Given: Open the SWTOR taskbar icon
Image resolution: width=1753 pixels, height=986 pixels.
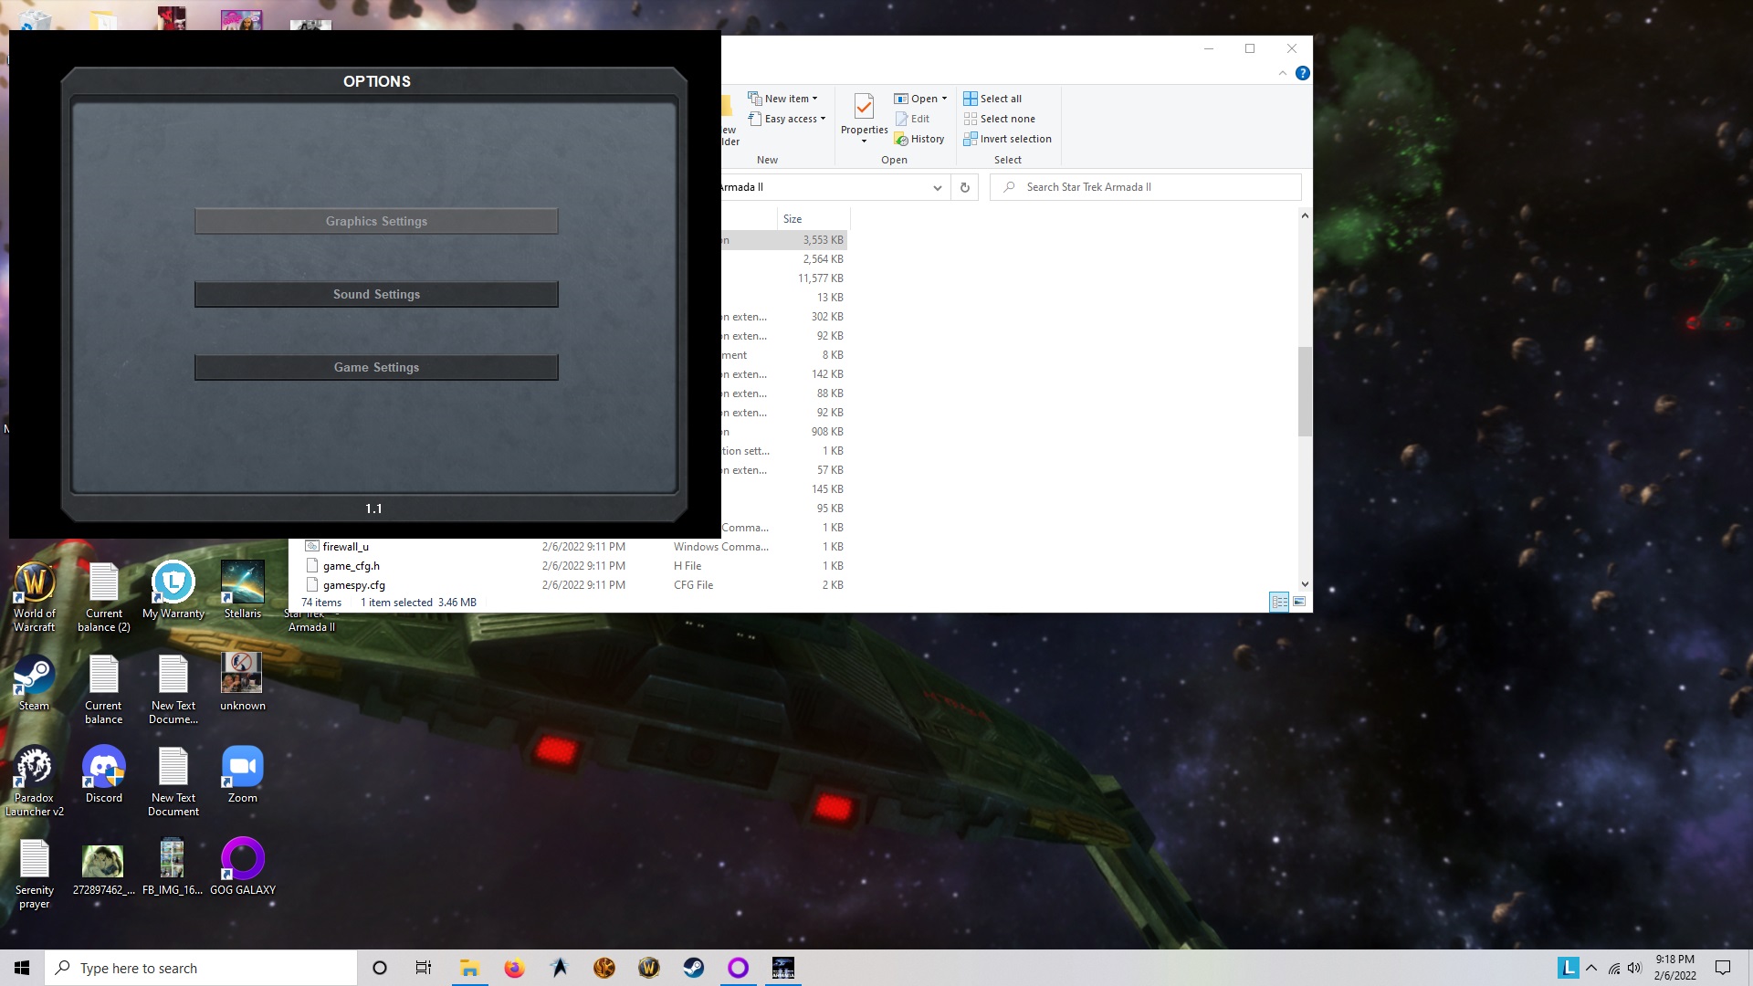Looking at the screenshot, I should [x=604, y=968].
